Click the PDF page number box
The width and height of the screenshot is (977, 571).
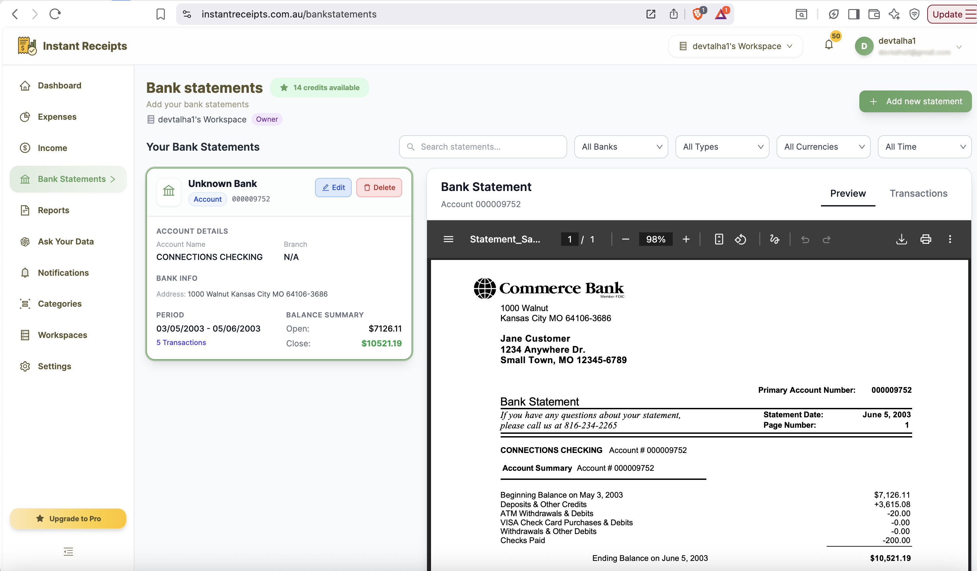(x=570, y=239)
